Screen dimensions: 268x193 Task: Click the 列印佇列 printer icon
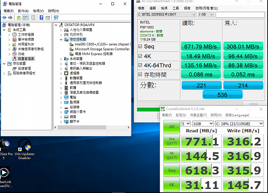pos(66,35)
